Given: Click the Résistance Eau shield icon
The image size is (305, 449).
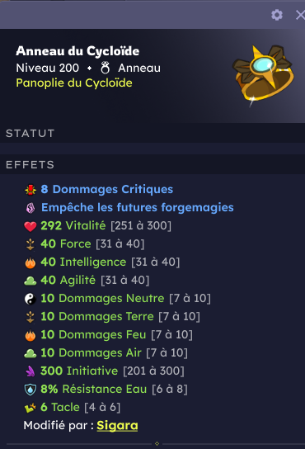Looking at the screenshot, I should (x=30, y=390).
